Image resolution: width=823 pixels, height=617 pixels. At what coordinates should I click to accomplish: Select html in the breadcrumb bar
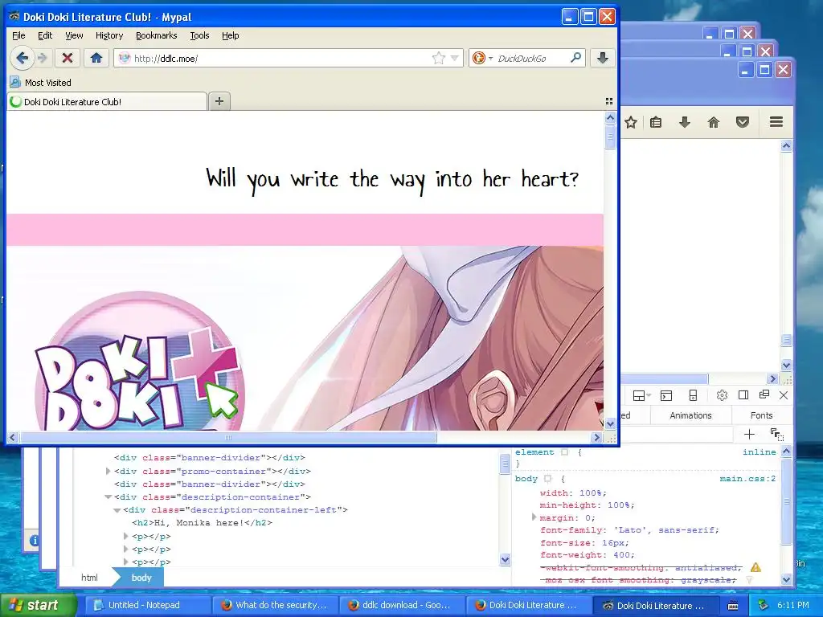click(x=89, y=578)
